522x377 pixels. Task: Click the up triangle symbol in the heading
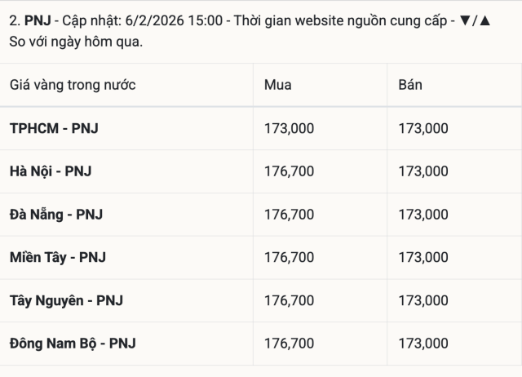(x=485, y=20)
